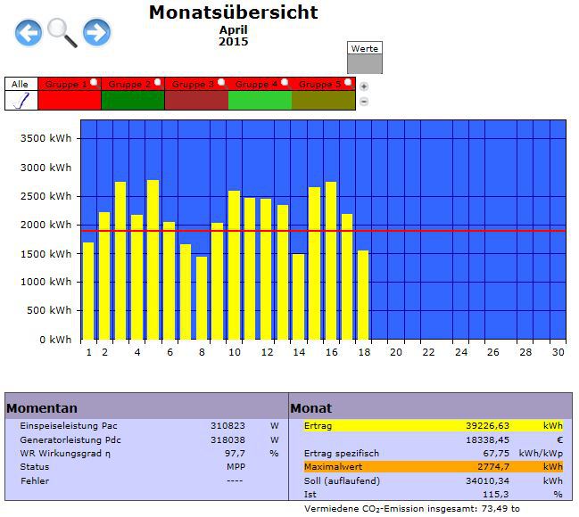Go to next month with forward arrow
This screenshot has width=579, height=517.
96,33
